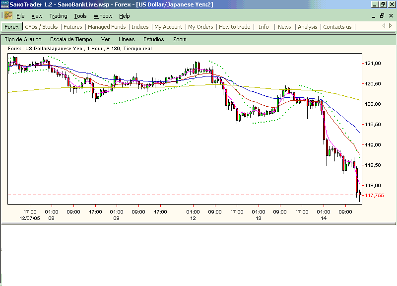The height and width of the screenshot is (286, 397).
Task: Open the Help menu
Action: [124, 16]
